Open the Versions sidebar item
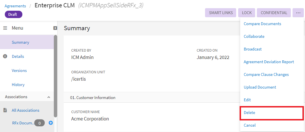305x132 pixels. 19,71
